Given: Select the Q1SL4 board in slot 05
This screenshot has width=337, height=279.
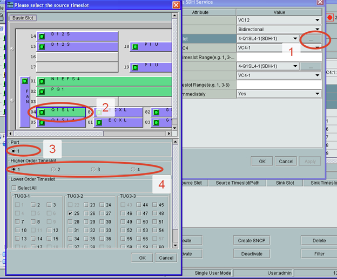Looking at the screenshot, I should click(x=61, y=123).
